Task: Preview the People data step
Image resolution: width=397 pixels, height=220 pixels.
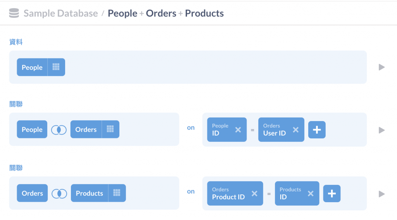Action: 381,67
